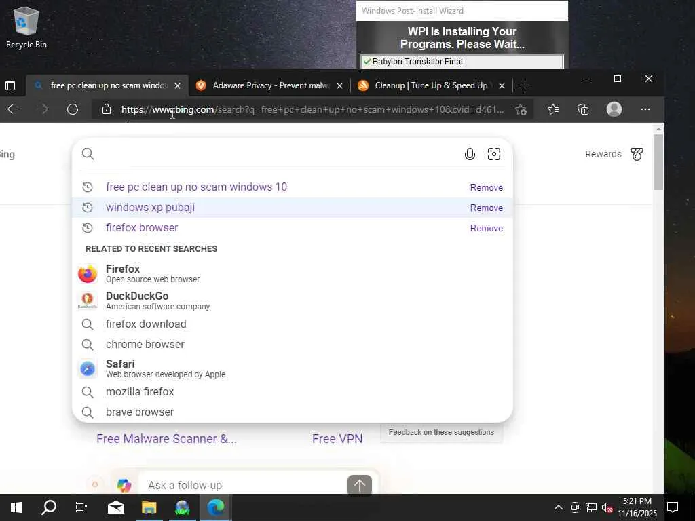The width and height of the screenshot is (695, 521).
Task: Open the Favorites list icon
Action: point(552,109)
